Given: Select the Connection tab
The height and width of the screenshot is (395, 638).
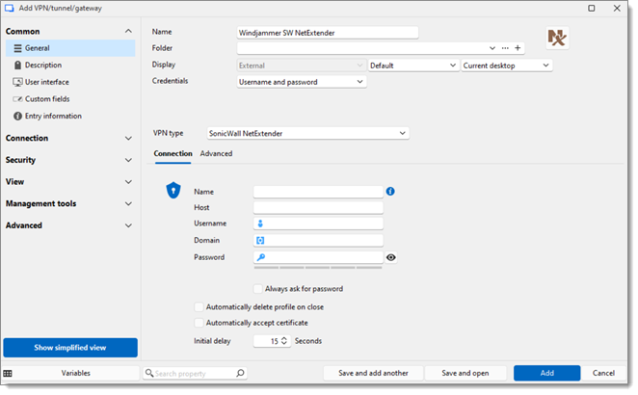Looking at the screenshot, I should tap(173, 154).
